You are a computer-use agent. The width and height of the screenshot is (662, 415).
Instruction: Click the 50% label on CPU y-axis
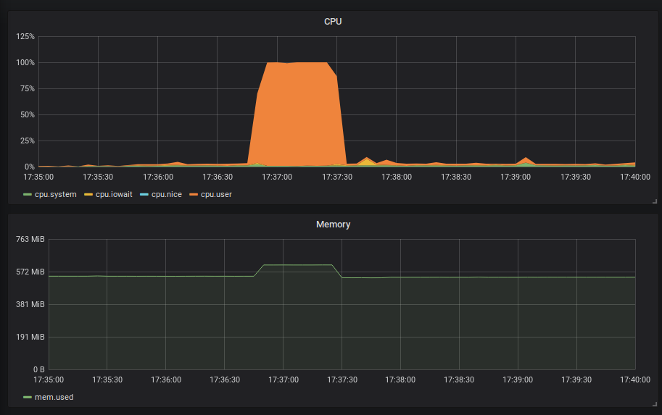tap(28, 114)
